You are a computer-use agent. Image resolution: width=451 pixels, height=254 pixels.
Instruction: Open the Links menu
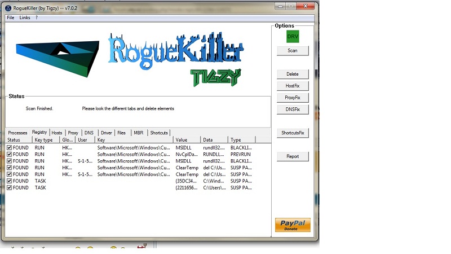25,17
